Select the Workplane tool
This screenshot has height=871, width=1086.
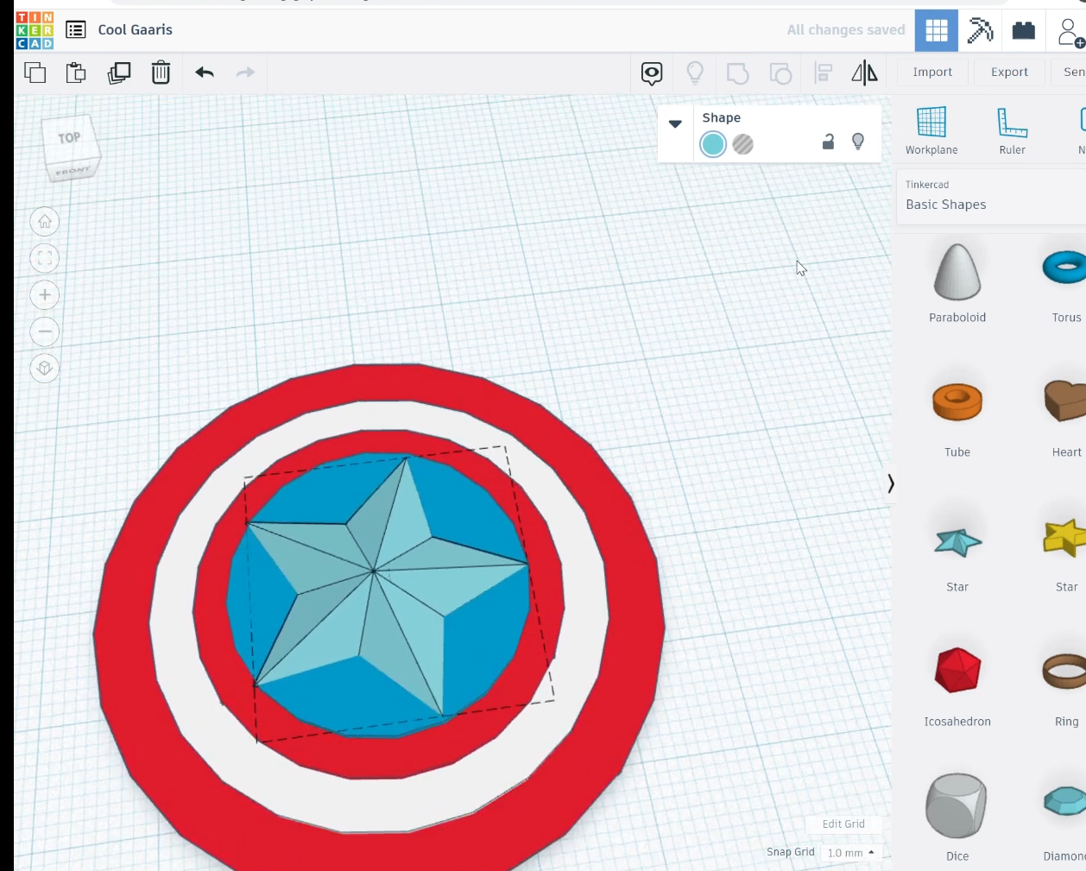(931, 130)
